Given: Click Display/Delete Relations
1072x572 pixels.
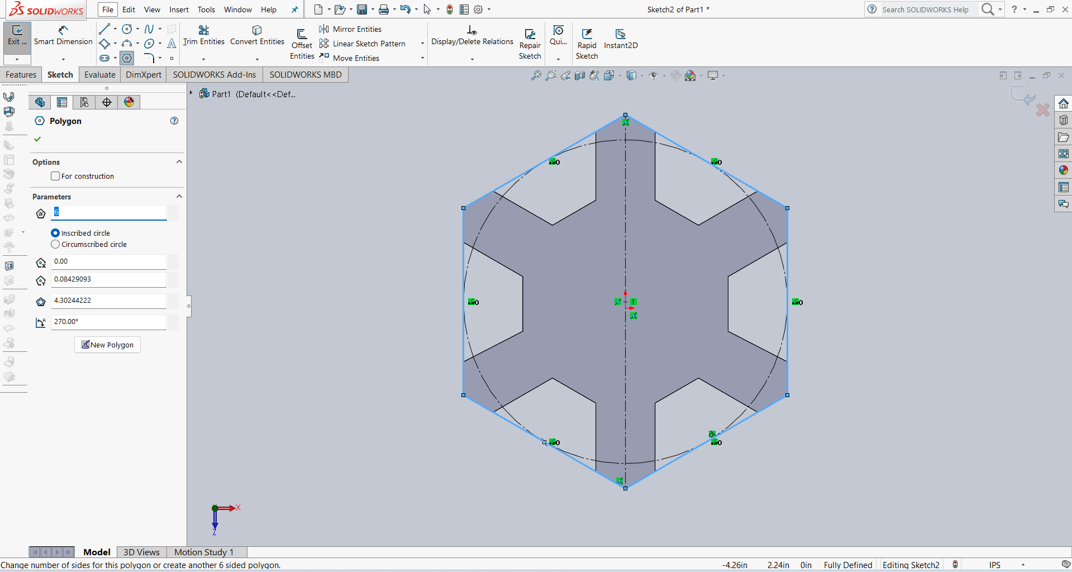Looking at the screenshot, I should pyautogui.click(x=472, y=35).
